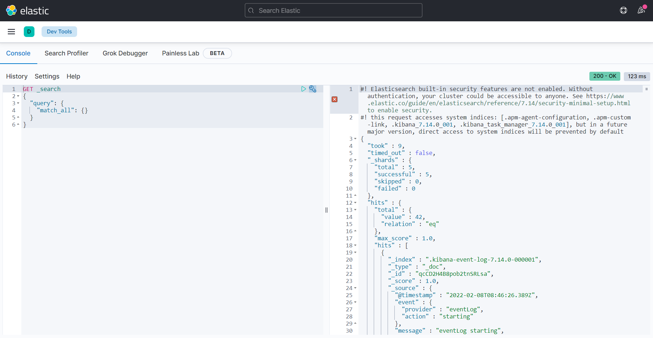Open the hamburger navigation menu

(x=11, y=32)
